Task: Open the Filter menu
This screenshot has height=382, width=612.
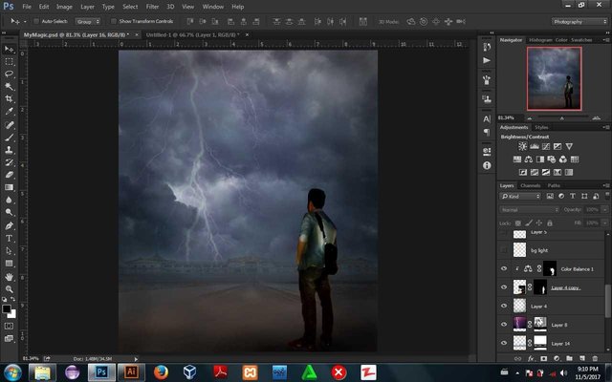Action: point(153,6)
